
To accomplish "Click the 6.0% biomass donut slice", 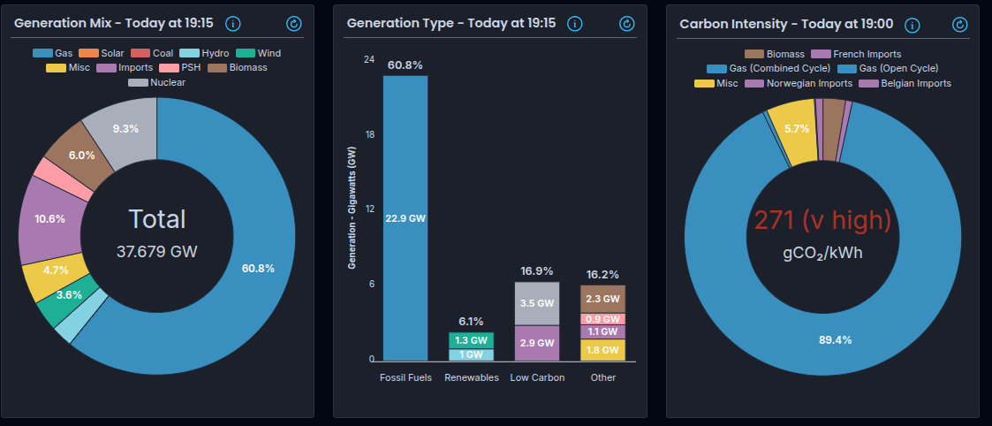I will (x=82, y=155).
